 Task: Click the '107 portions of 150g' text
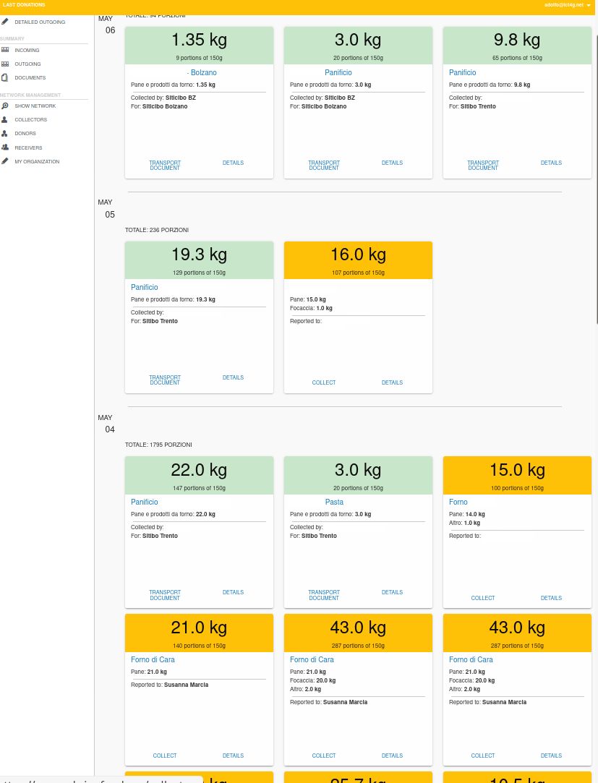click(358, 273)
